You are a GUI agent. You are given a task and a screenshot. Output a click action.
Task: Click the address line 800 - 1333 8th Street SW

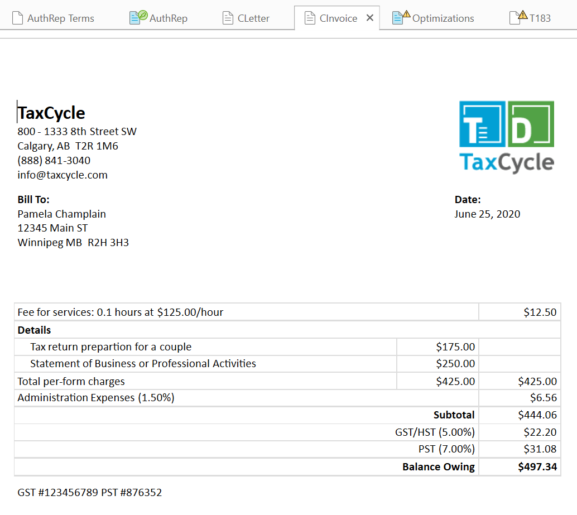click(x=77, y=131)
